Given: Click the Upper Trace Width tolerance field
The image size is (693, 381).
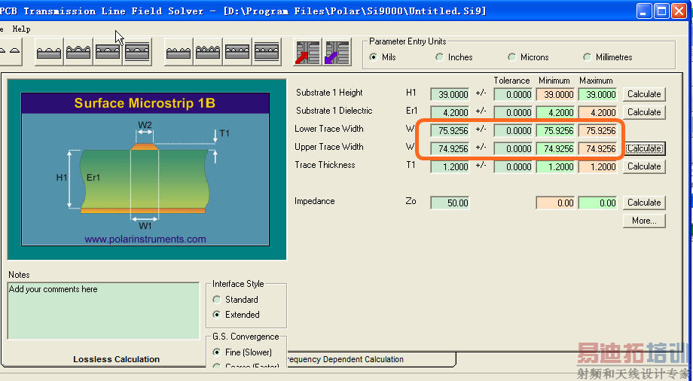Looking at the screenshot, I should coord(513,149).
